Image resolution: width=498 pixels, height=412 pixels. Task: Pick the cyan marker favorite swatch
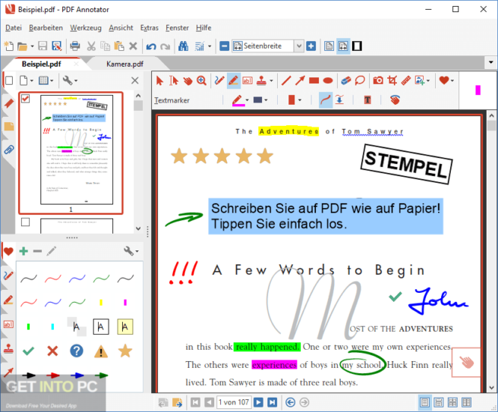coord(52,326)
